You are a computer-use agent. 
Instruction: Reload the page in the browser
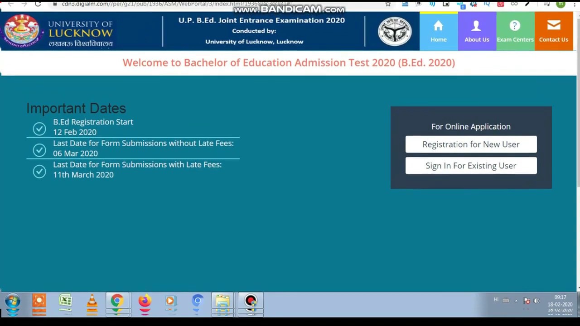(x=38, y=4)
